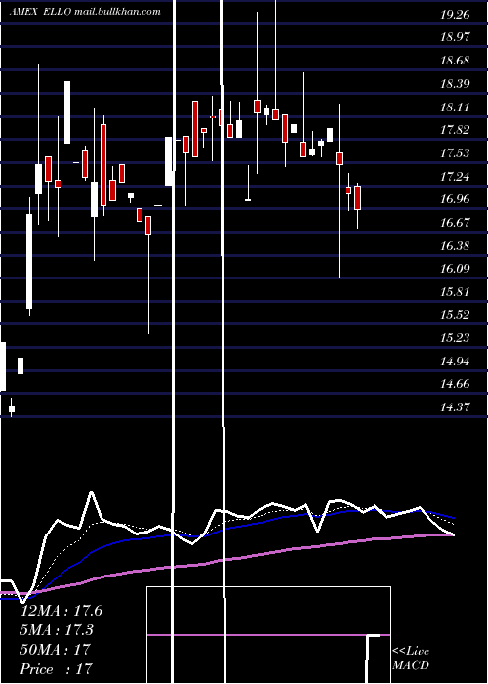This screenshot has height=684, width=488.
Task: Click the Price : 17 legend entry
Action: pos(57,669)
